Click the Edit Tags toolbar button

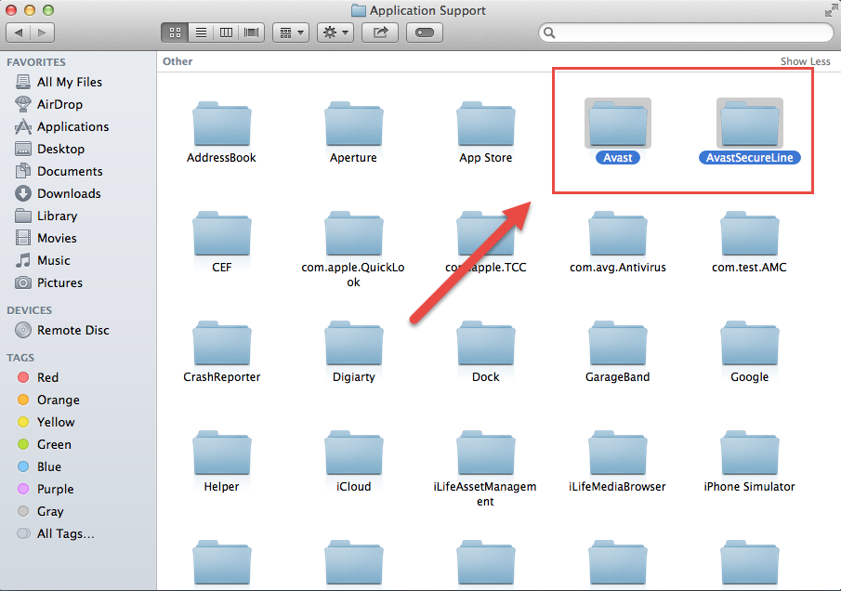click(x=424, y=32)
